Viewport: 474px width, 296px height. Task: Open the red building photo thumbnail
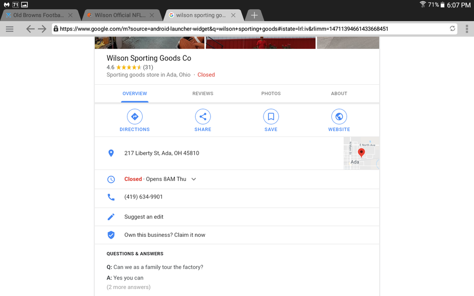(x=261, y=43)
